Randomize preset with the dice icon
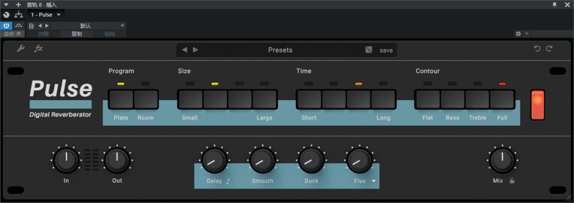 pos(369,50)
